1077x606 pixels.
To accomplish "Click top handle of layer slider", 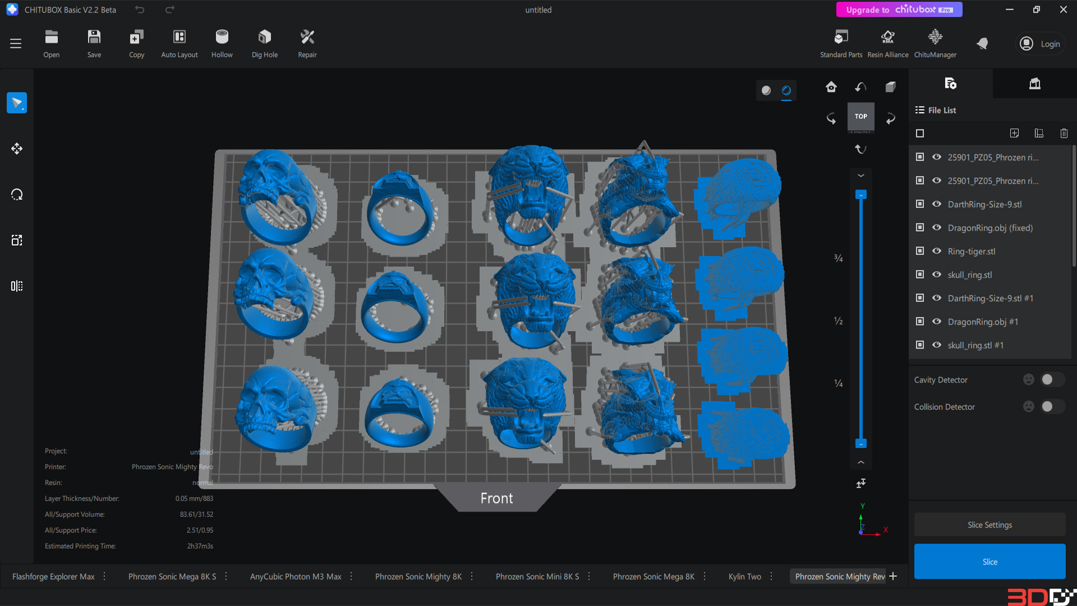I will tap(861, 195).
